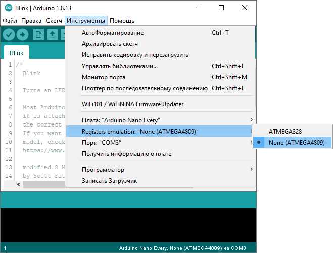Expand the Порт "COM3" submenu
The image size is (333, 253).
tap(160, 143)
